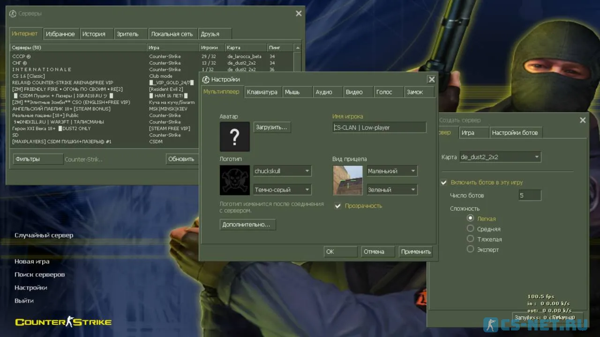Sort by the Игроки column header
600x337 pixels.
coord(211,48)
